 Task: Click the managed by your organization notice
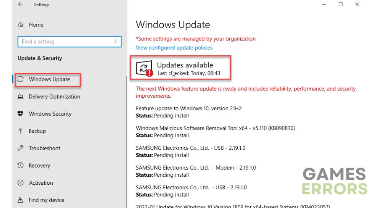pos(196,39)
